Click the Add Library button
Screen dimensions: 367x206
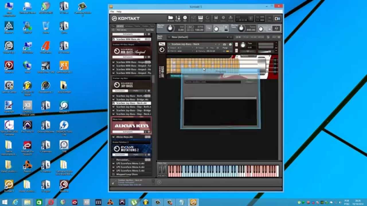(x=122, y=30)
